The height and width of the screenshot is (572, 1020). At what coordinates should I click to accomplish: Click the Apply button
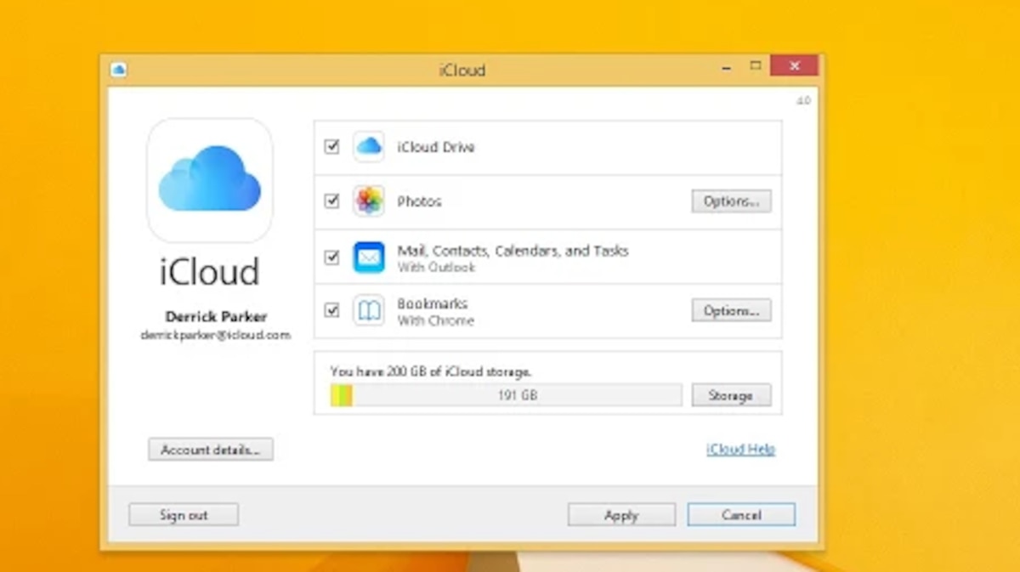click(621, 514)
